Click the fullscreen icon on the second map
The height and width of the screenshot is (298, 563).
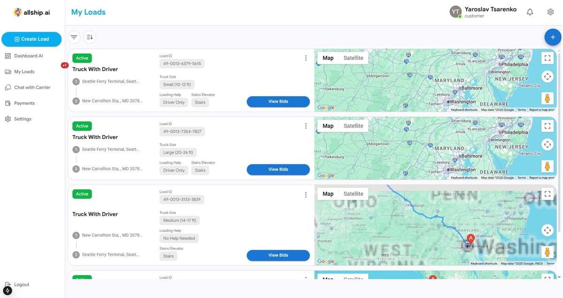tap(548, 126)
